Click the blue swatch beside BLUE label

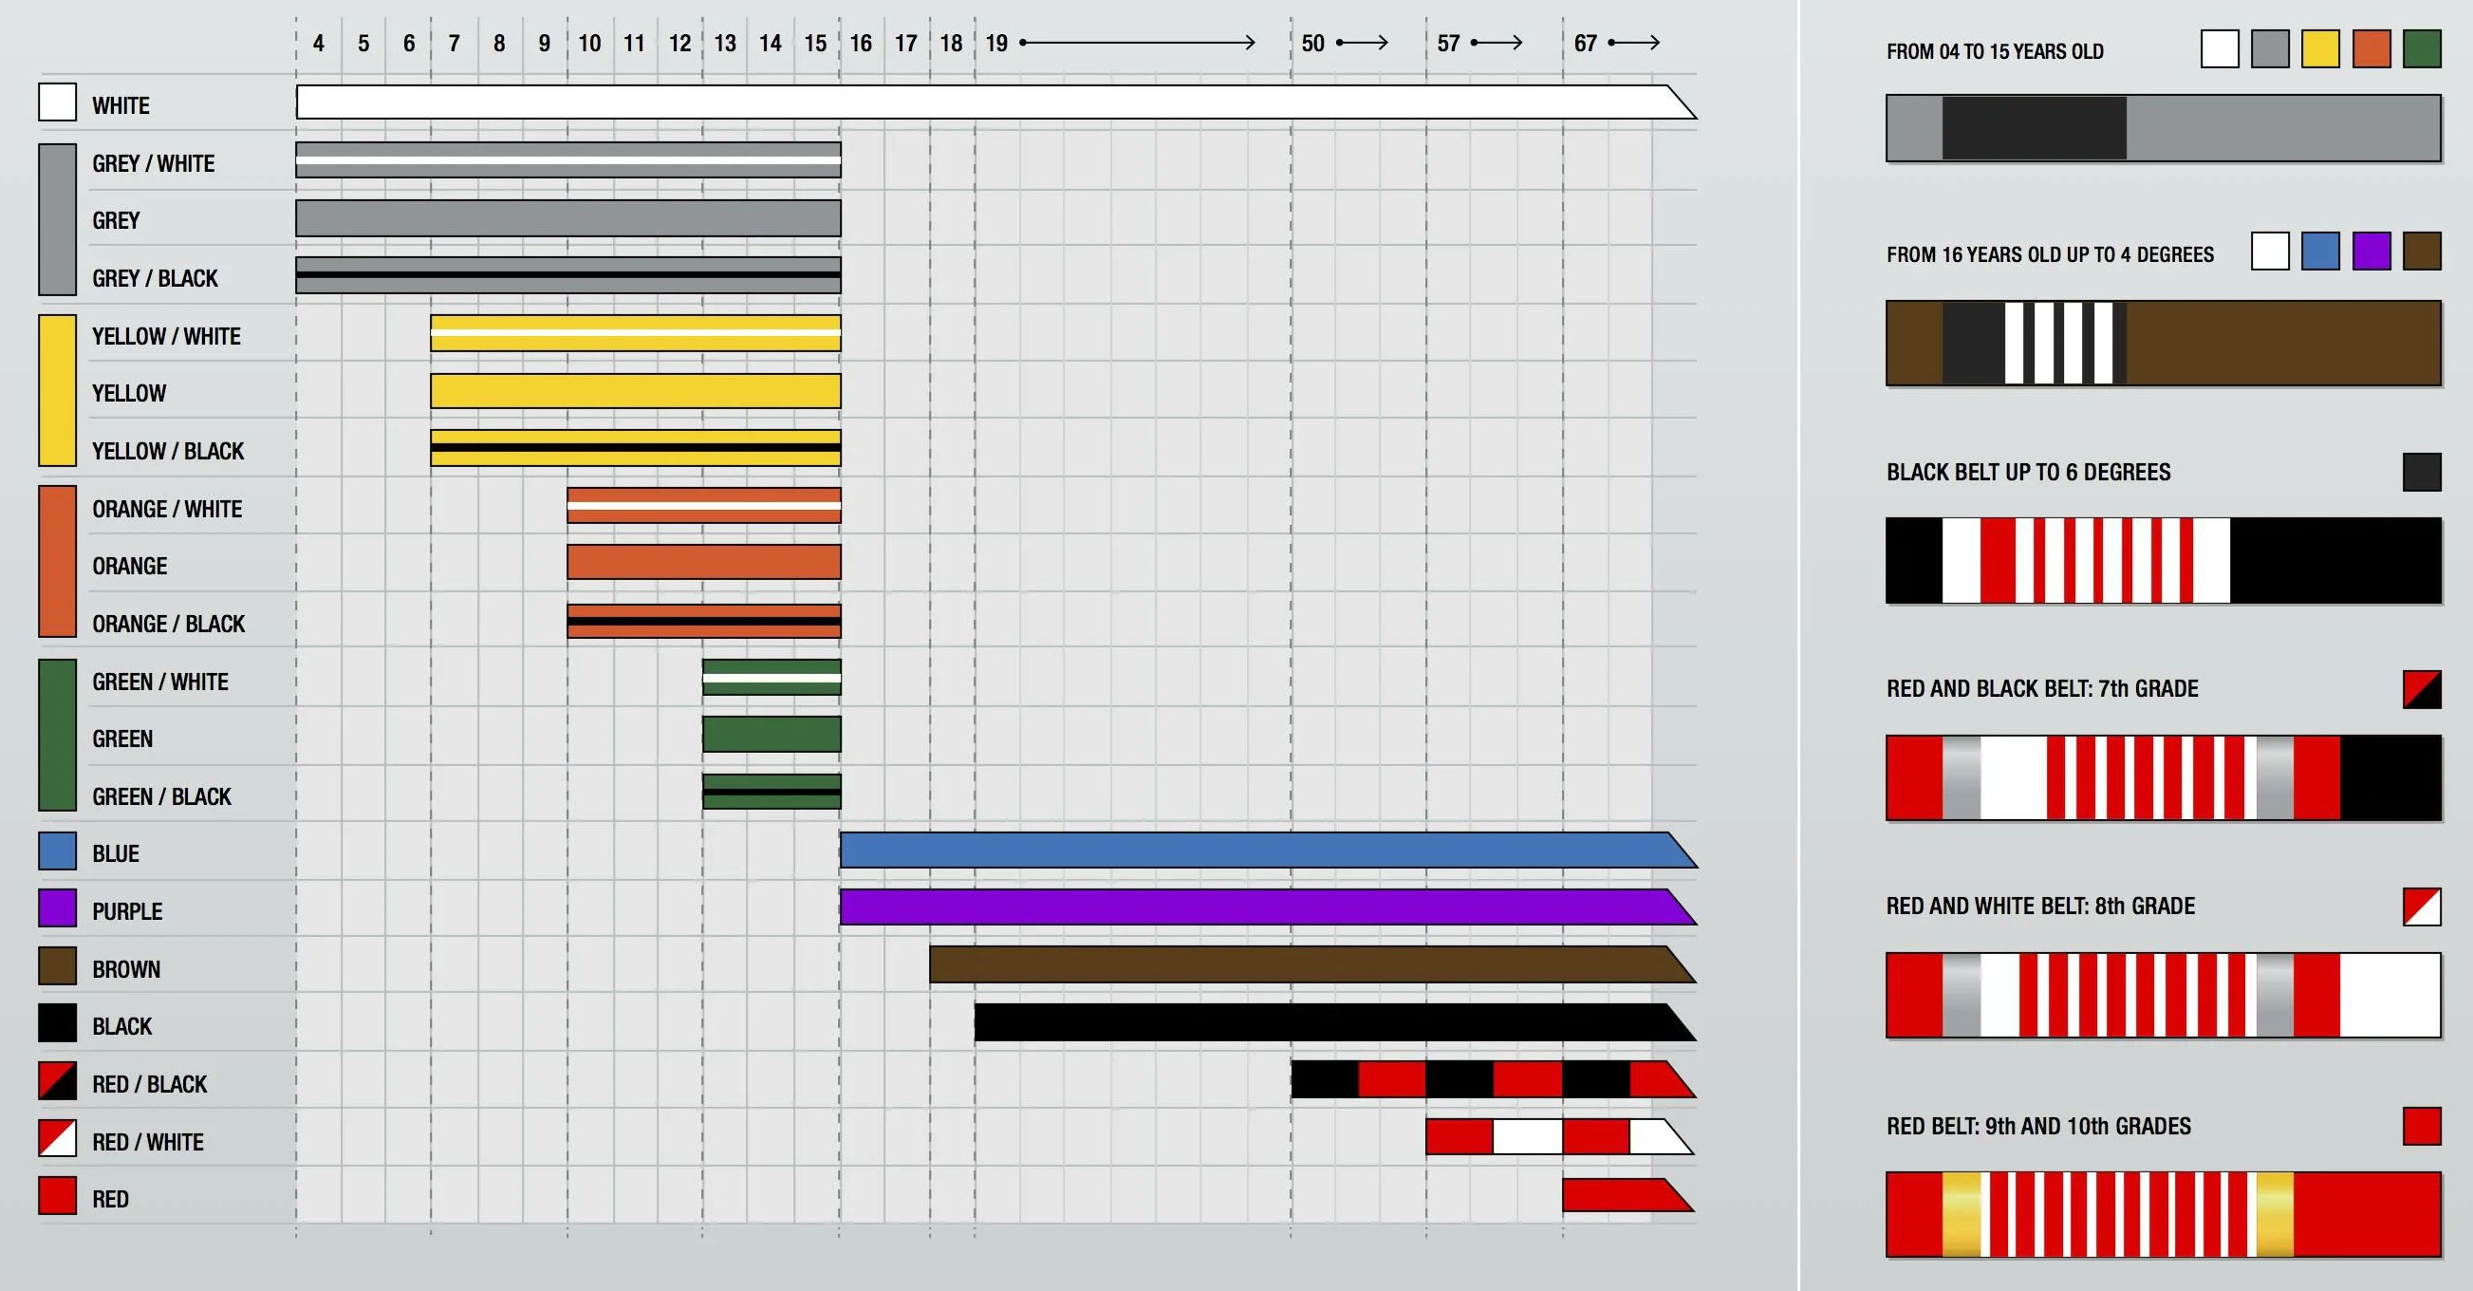coord(58,851)
